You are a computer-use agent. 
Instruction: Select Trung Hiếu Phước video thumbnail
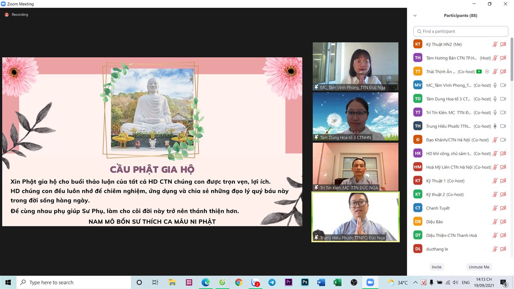tap(355, 217)
